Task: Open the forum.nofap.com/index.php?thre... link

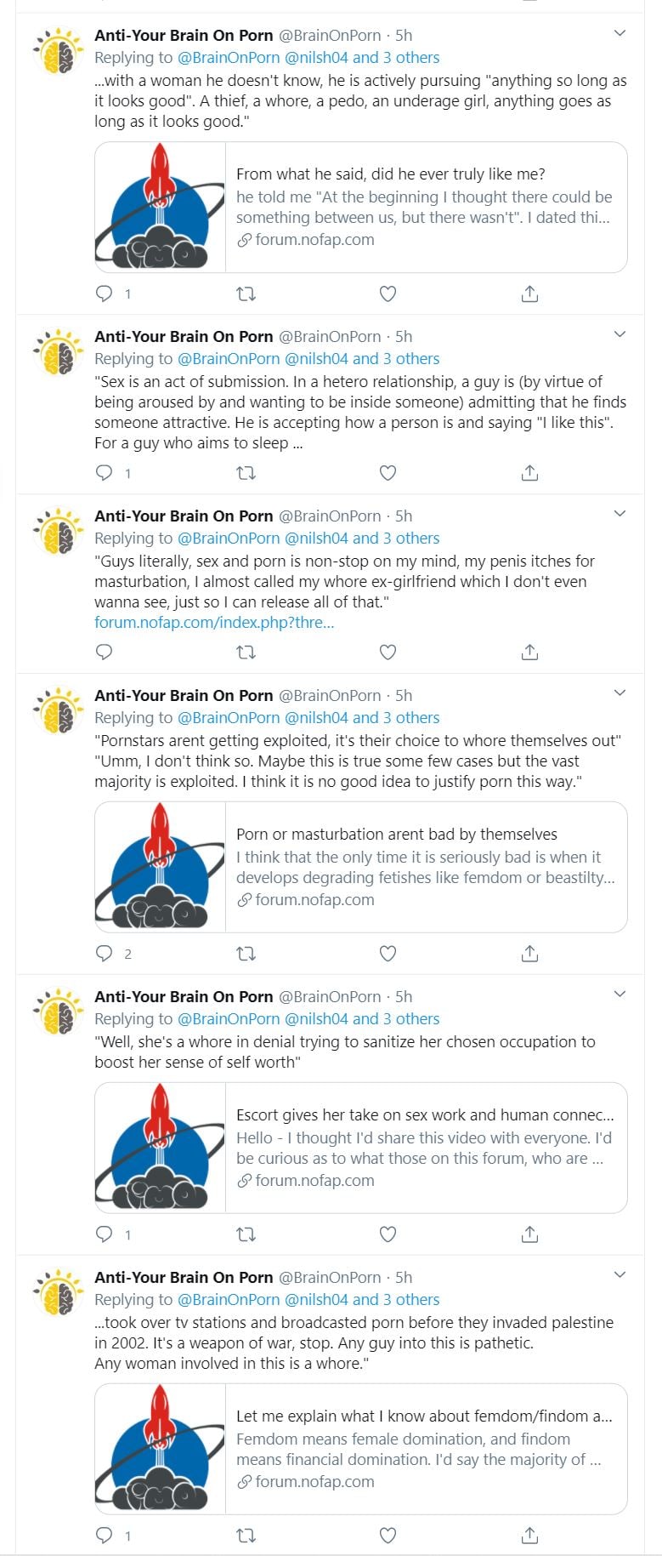Action: (x=214, y=622)
